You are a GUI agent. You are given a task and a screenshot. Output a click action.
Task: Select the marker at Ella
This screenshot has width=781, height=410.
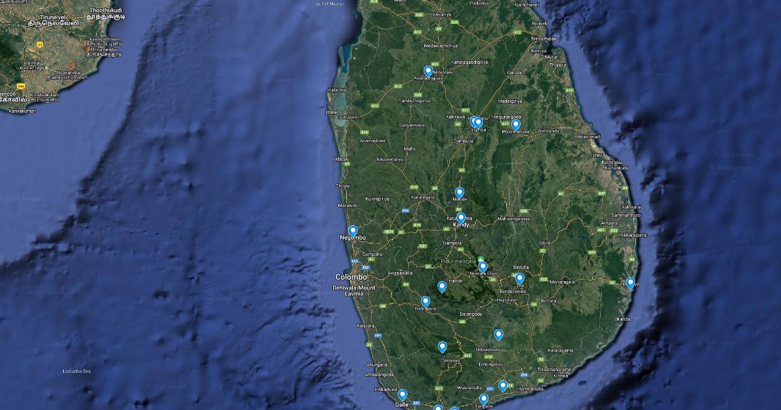coord(519,279)
